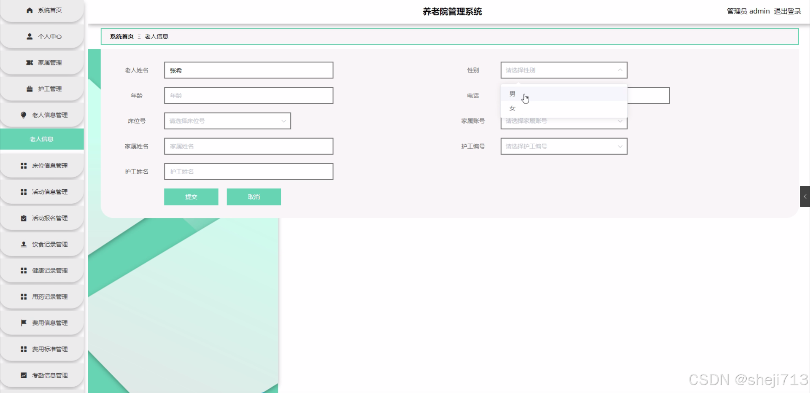Select the 床位信息管理 grid icon
Image resolution: width=810 pixels, height=393 pixels.
23,165
